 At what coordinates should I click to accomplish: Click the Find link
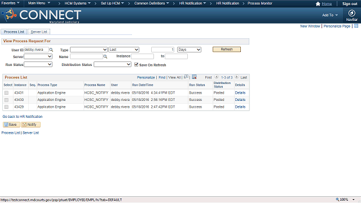(x=162, y=78)
